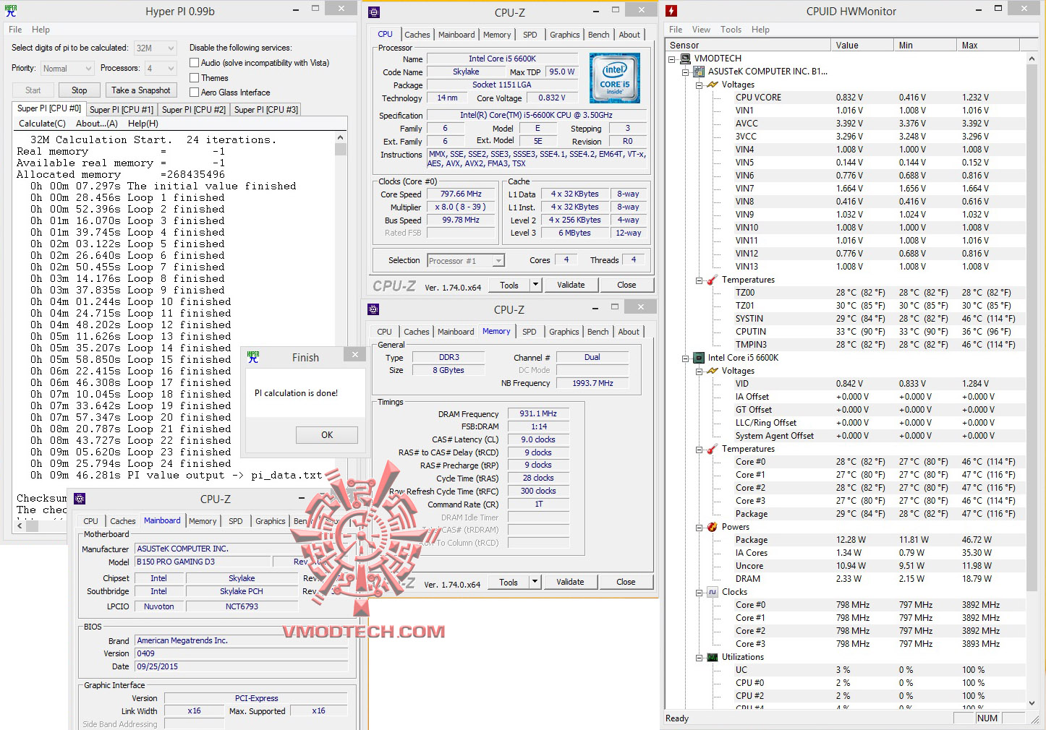Click the HWMonitor scrollbar down arrow
The height and width of the screenshot is (730, 1046).
pos(1032,703)
